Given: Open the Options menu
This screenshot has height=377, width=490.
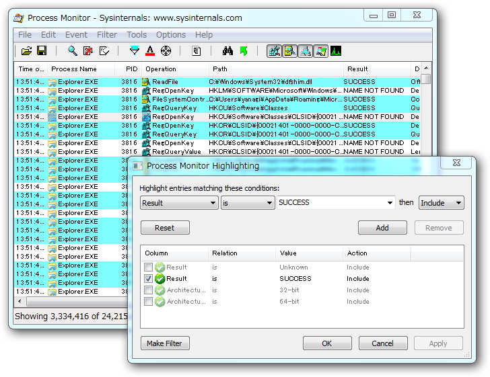Looking at the screenshot, I should tap(171, 35).
